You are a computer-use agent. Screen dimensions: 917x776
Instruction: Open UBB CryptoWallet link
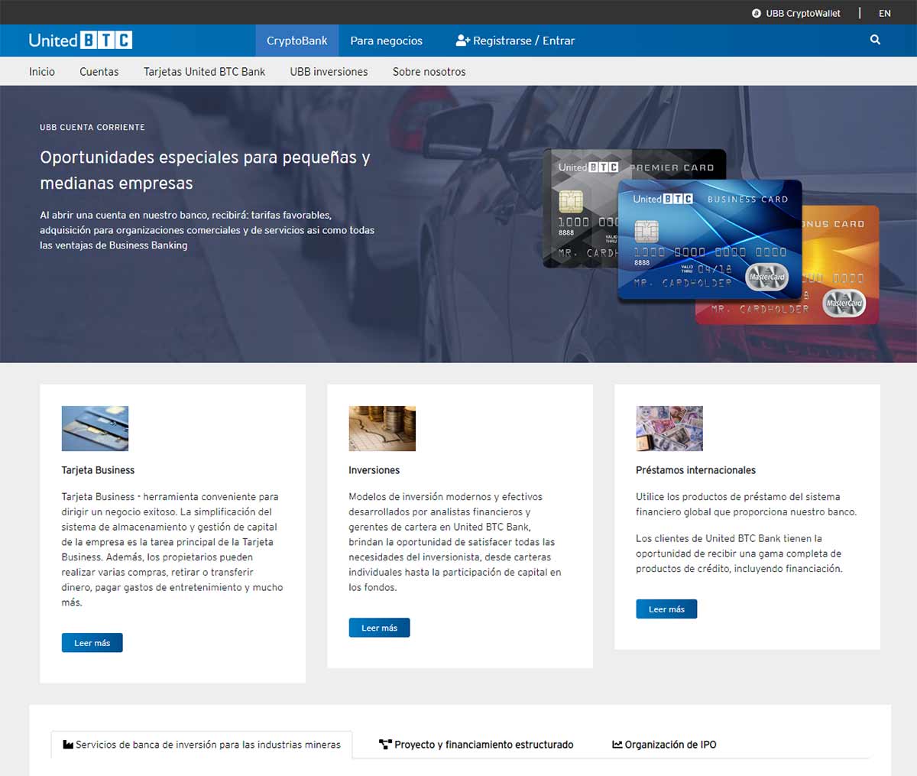tap(796, 13)
